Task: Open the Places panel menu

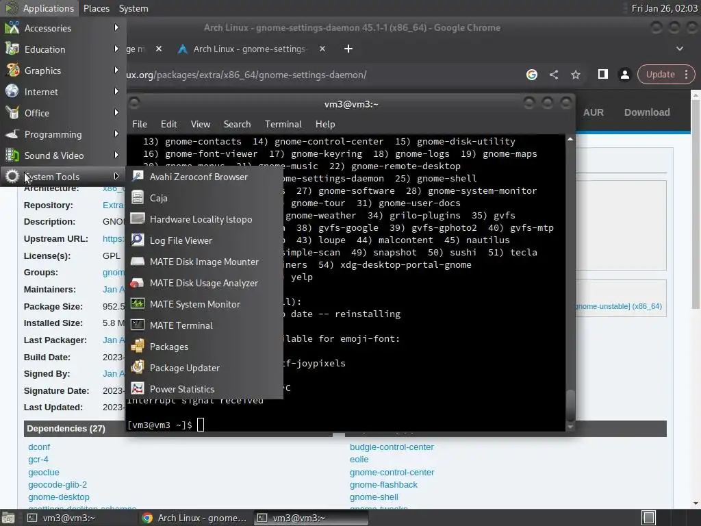Action: (x=97, y=8)
